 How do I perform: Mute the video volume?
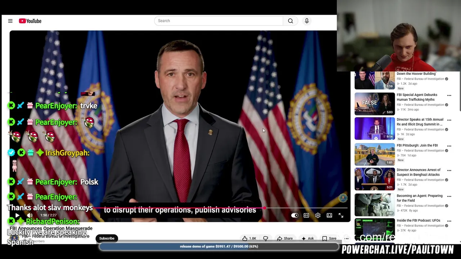point(30,215)
